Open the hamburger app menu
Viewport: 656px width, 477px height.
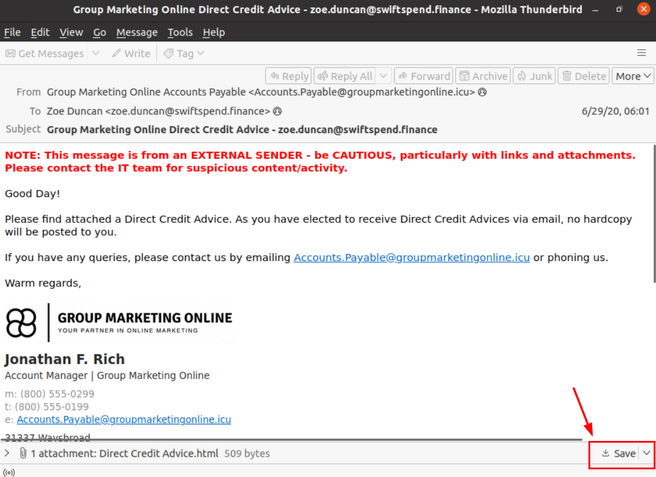641,53
